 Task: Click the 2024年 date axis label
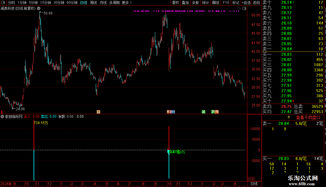[6, 184]
